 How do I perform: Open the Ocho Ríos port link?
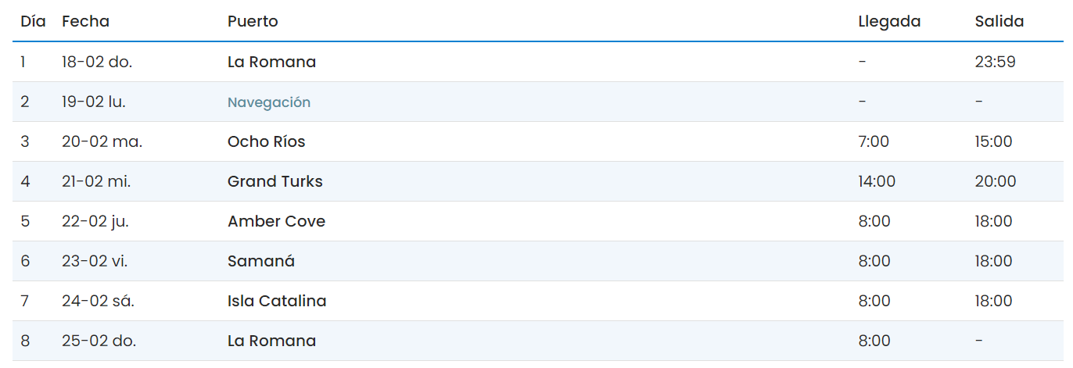[x=266, y=141]
